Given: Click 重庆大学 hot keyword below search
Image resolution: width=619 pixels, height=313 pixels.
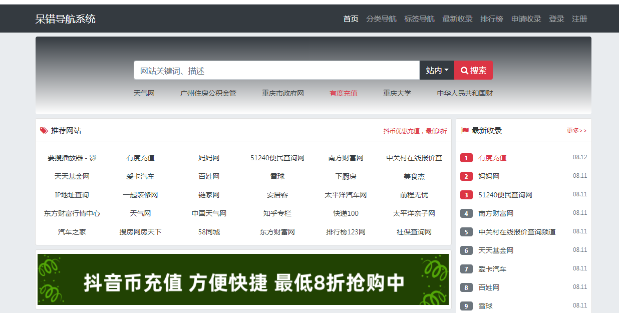Looking at the screenshot, I should tap(397, 93).
